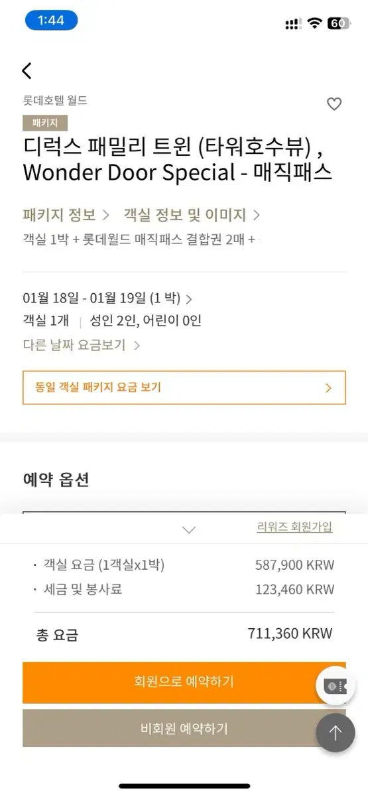Tap 롯데호텔 월드 hotel name
Screen dimensions: 368x796
coord(55,100)
